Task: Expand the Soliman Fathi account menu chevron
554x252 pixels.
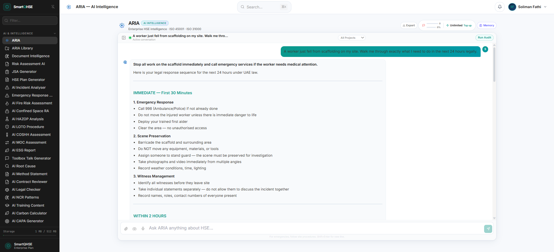Action: coord(545,7)
